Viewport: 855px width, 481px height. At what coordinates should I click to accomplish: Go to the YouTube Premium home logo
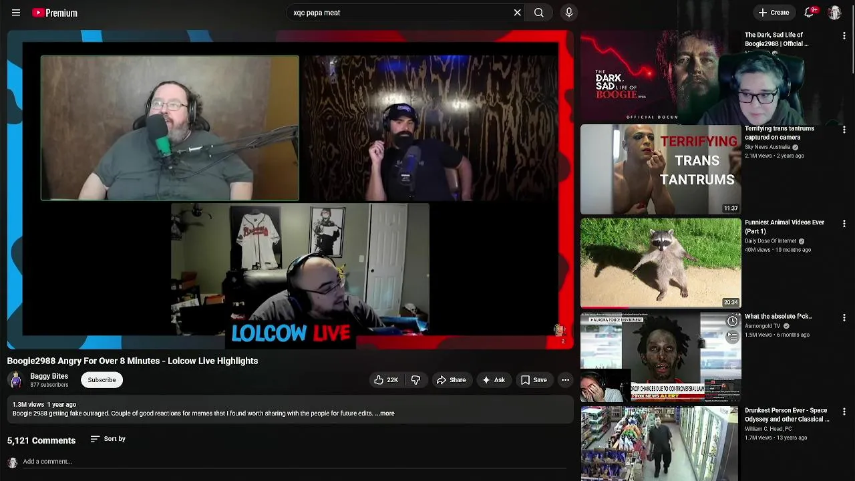point(55,13)
